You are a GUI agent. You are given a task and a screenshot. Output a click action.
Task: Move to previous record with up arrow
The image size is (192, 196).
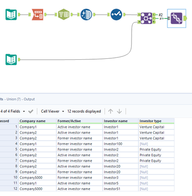(x=110, y=111)
